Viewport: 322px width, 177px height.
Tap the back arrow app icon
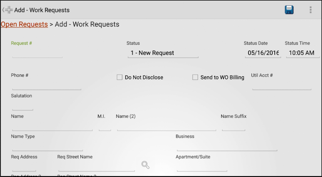(x=8, y=10)
